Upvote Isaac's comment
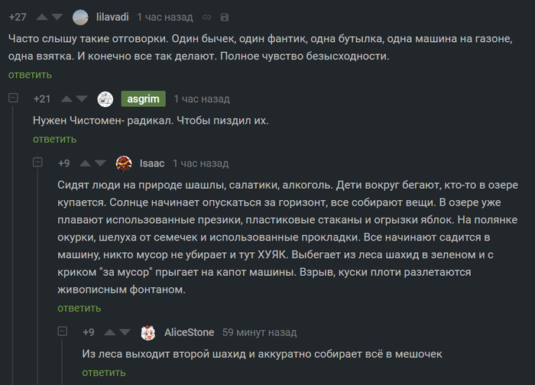This screenshot has height=385, width=535. click(x=84, y=163)
